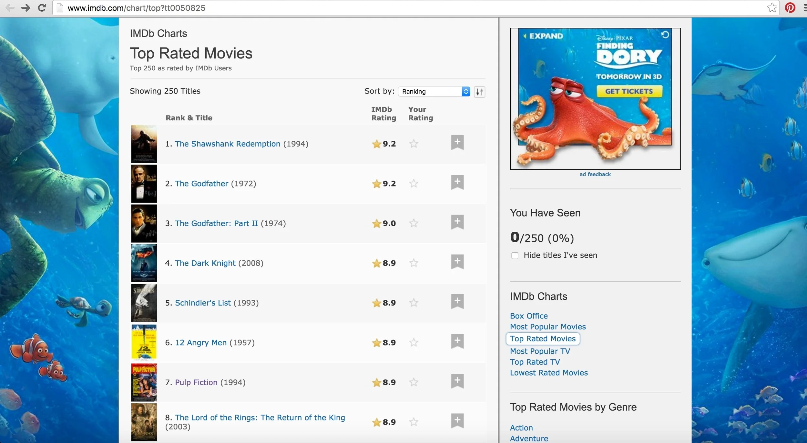The image size is (807, 443).
Task: Expand the Finding Dory ad
Action: point(543,36)
